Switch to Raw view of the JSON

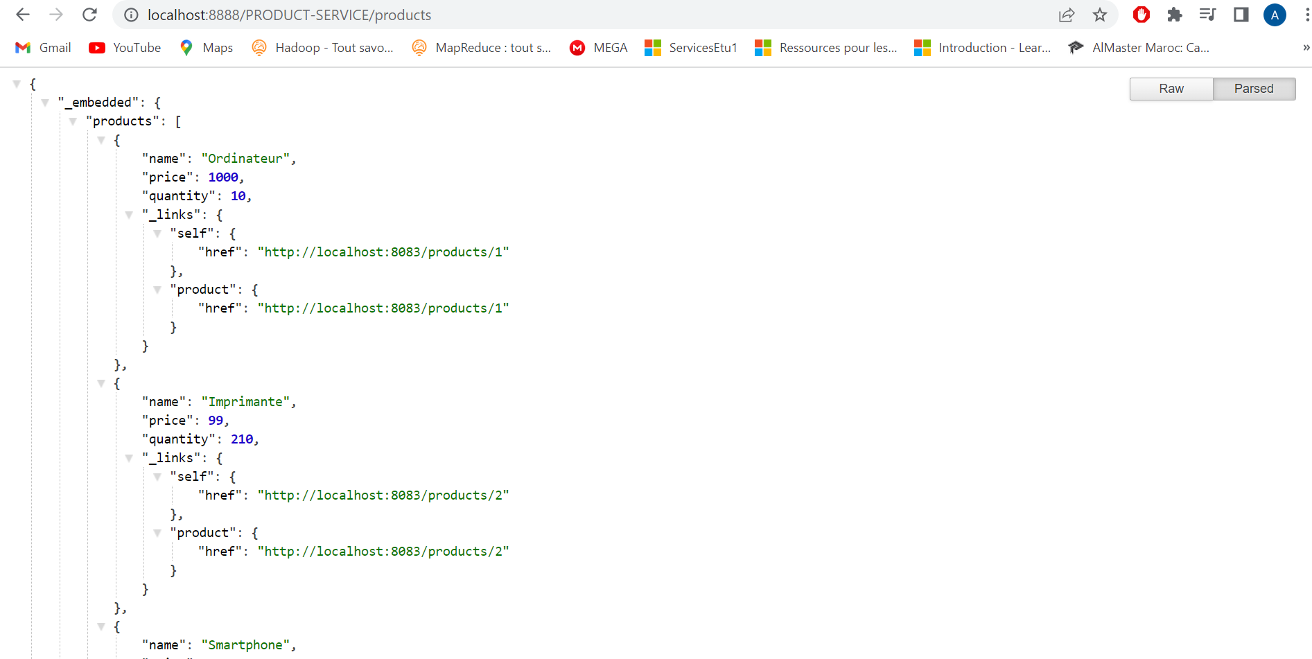pyautogui.click(x=1171, y=89)
